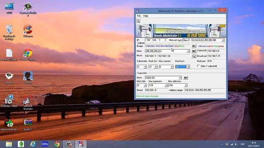Viewport: 264px width, 148px height.
Task: Click the green face icon in the taskbar
Action: 21,144
